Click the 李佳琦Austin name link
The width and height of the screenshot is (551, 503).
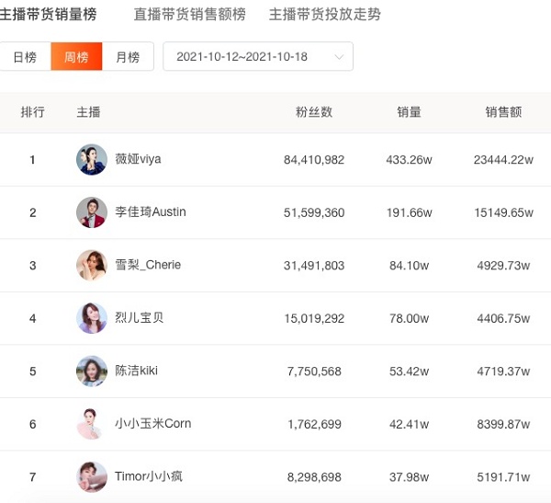pos(150,212)
